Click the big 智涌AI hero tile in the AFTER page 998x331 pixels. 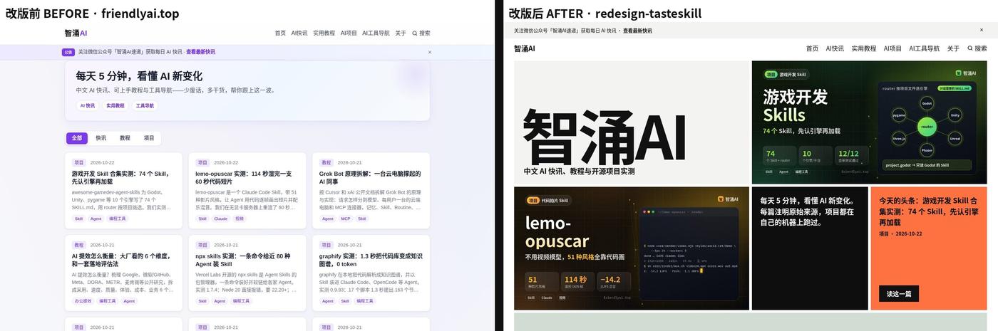632,122
